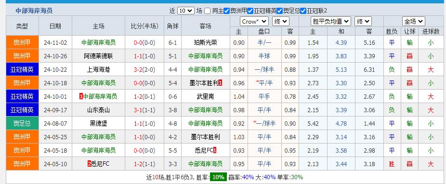Uncheck the 亚冠精英 league filter
Viewport: 446px width, 184px height.
pos(250,11)
